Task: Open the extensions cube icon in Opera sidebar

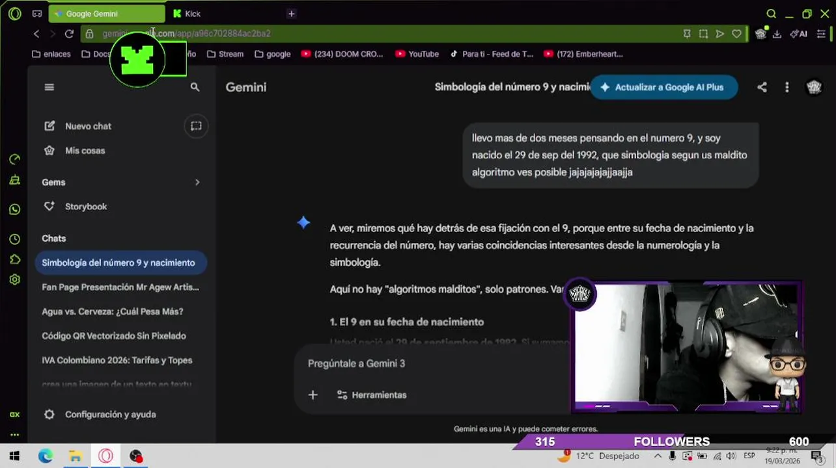Action: pyautogui.click(x=14, y=259)
